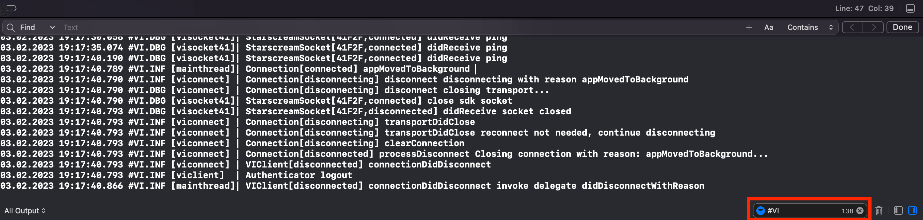Click the blue filter icon beside #VI
The image size is (923, 220).
[x=760, y=211]
